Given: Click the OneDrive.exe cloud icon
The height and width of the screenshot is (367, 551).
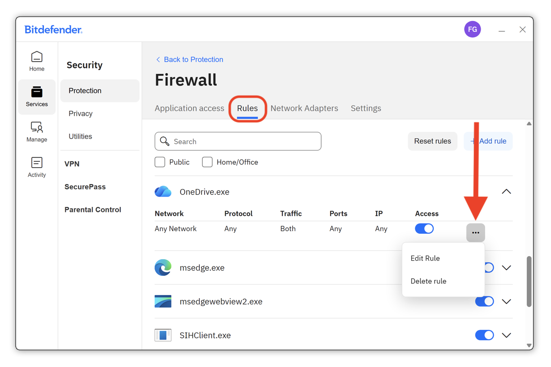Looking at the screenshot, I should pyautogui.click(x=163, y=192).
